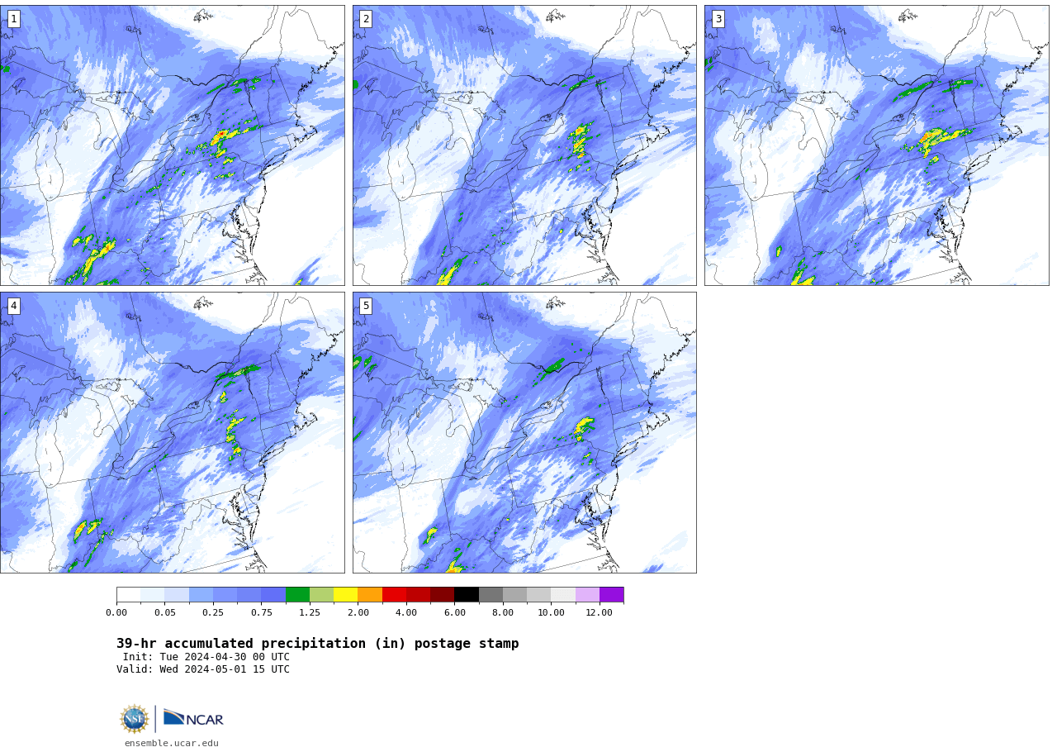The height and width of the screenshot is (752, 1057).
Task: Click the black 6.00 inch legend swatch
Action: [x=467, y=595]
